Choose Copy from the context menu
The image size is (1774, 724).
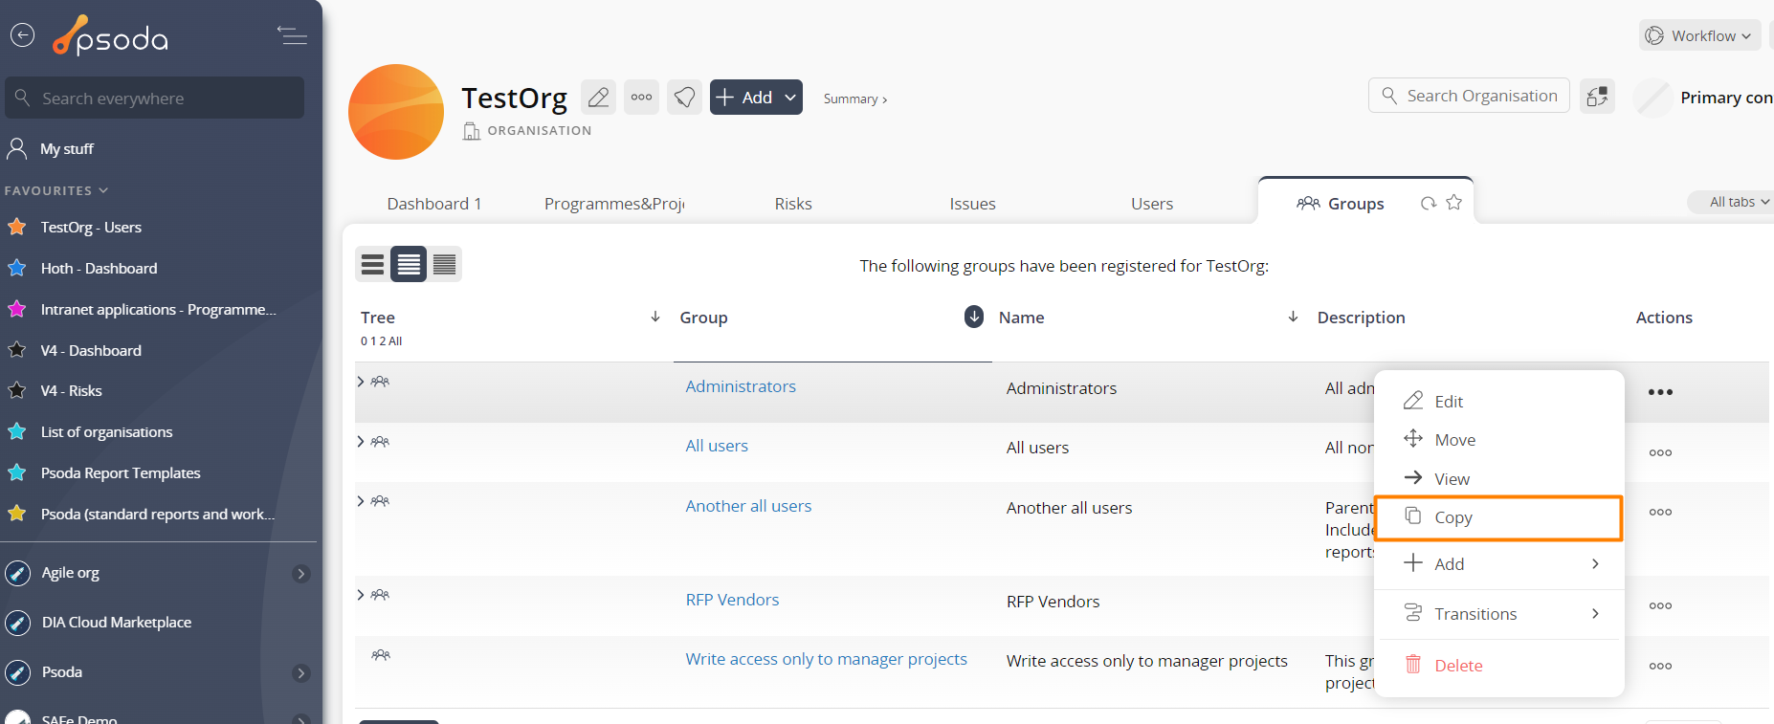click(x=1497, y=517)
